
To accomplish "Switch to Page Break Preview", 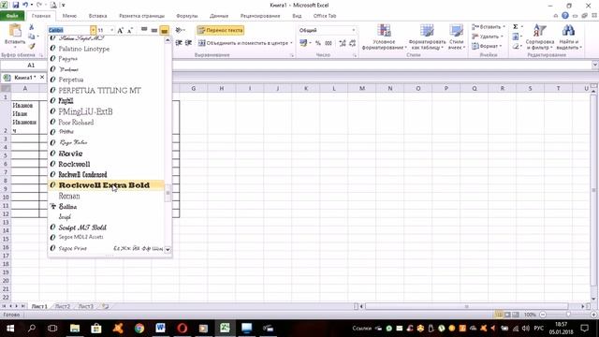I will tap(516, 315).
